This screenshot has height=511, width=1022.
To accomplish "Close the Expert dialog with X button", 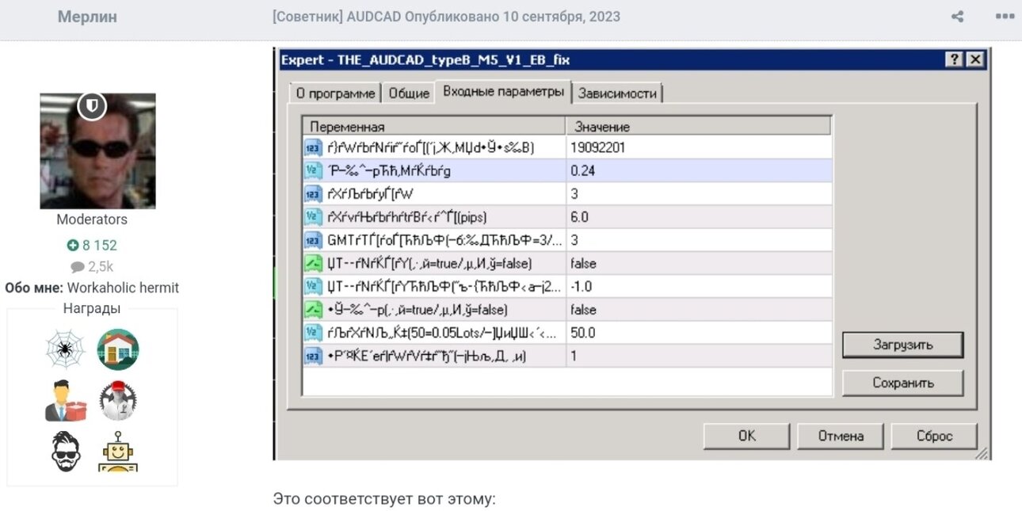I will (974, 60).
